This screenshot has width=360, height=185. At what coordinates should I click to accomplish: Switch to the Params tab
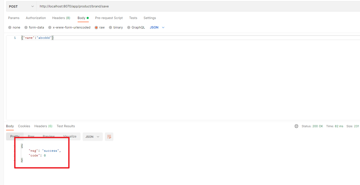coord(14,18)
